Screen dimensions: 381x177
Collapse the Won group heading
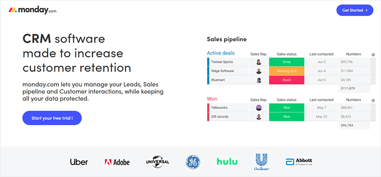[212, 99]
